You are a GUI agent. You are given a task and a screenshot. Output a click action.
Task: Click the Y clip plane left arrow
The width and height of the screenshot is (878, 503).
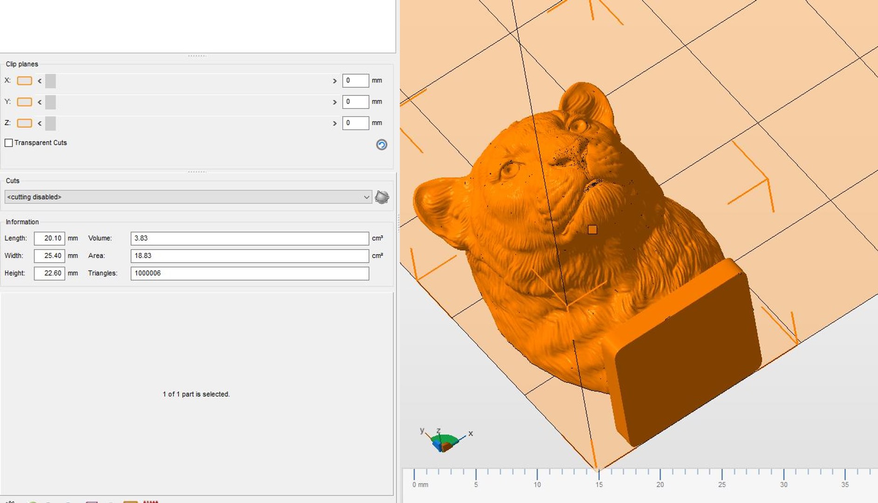[x=40, y=102]
